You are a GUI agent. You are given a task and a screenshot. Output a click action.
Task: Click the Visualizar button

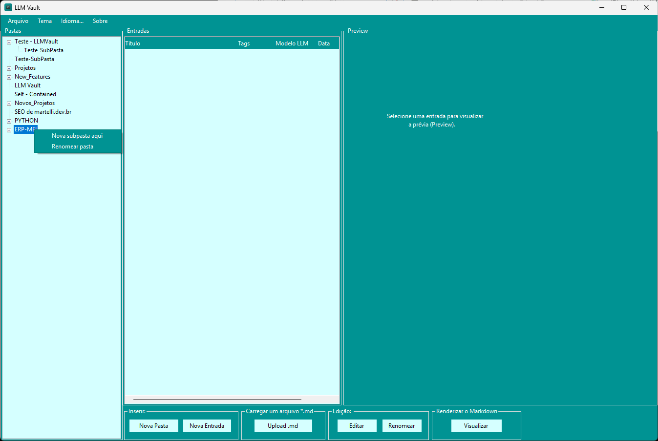pyautogui.click(x=476, y=426)
